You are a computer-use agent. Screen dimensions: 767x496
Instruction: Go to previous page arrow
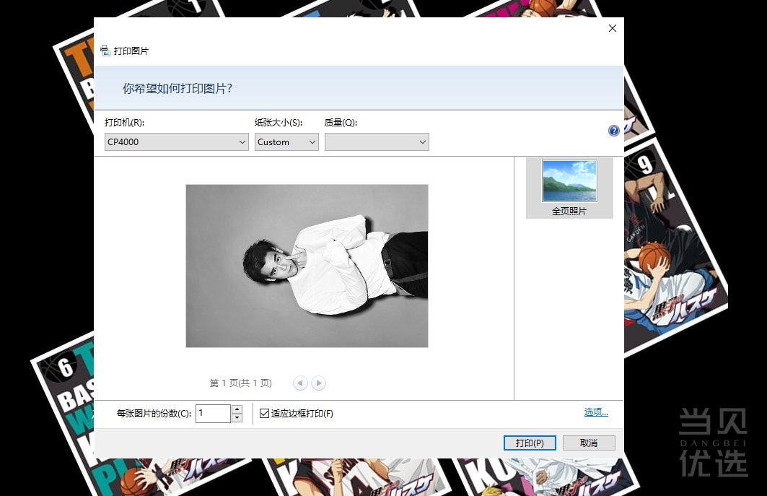tap(300, 383)
